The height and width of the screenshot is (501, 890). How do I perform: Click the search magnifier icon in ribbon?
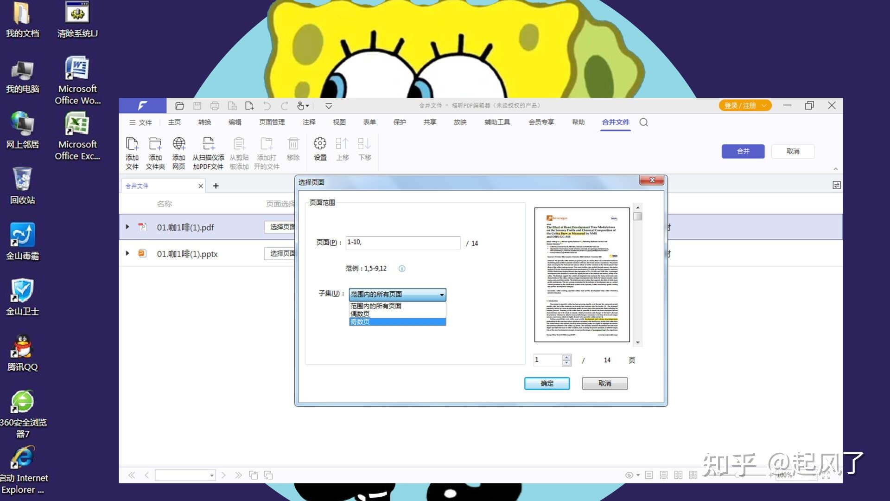(x=643, y=122)
